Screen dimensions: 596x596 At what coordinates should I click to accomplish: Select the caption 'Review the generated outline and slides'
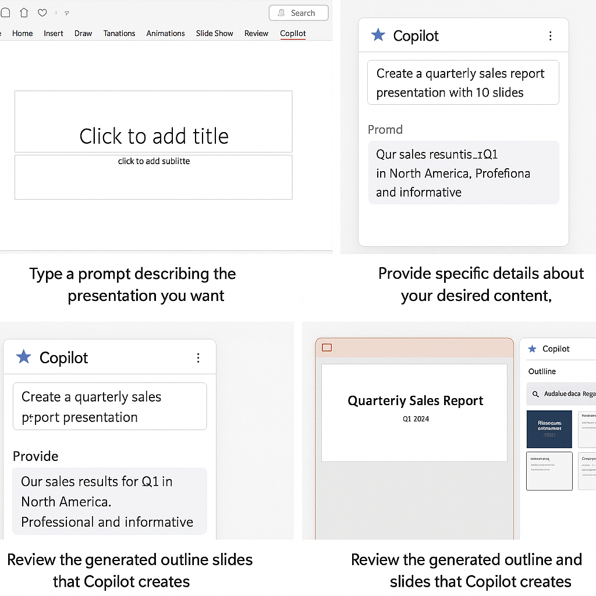pos(466,570)
